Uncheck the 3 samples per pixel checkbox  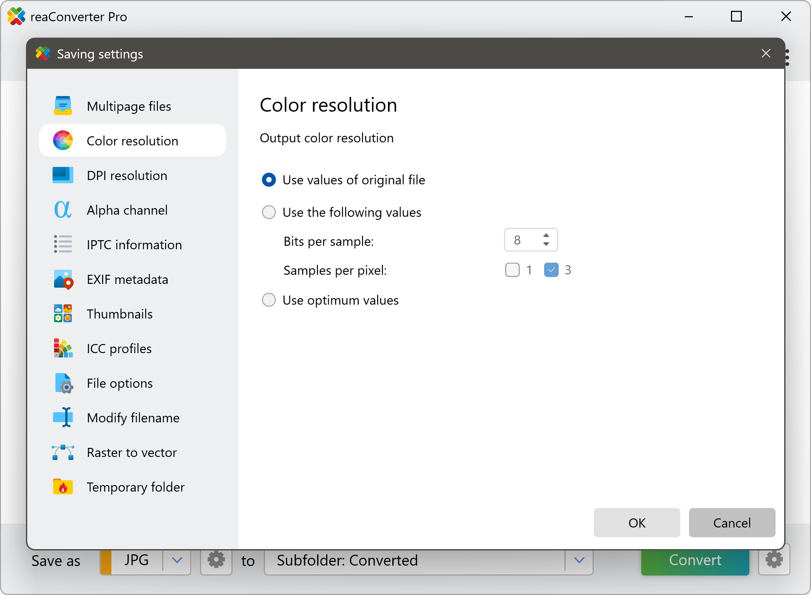[x=551, y=270]
